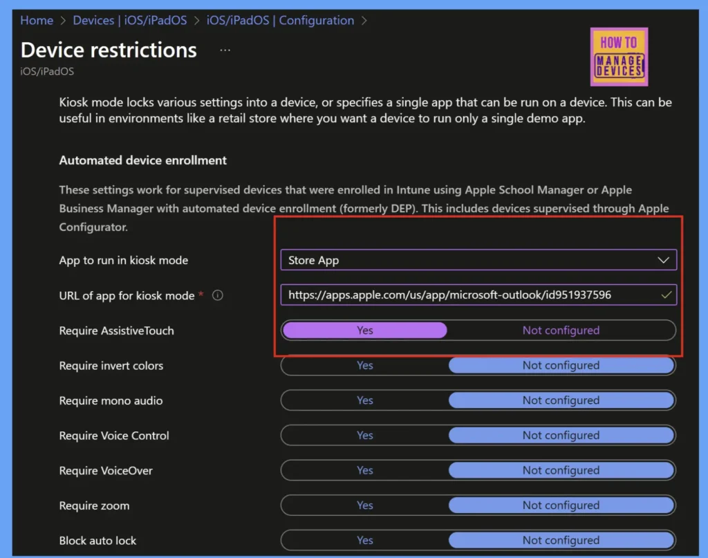Screen dimensions: 708x558
Task: Open the Home breadcrumb link
Action: click(37, 20)
